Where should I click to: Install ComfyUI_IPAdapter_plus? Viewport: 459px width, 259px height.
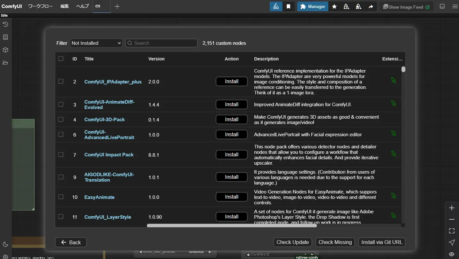(x=232, y=81)
